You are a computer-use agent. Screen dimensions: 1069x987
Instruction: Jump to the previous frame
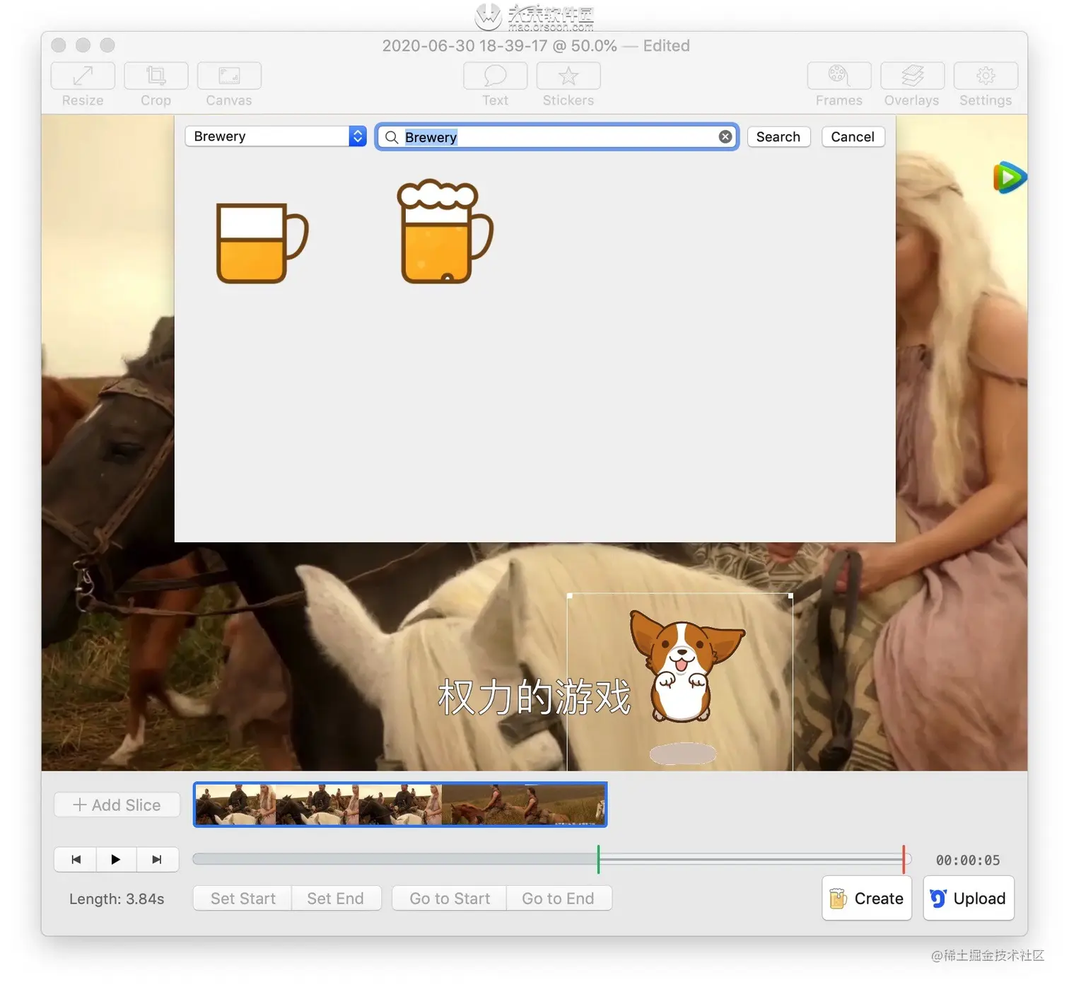(76, 860)
